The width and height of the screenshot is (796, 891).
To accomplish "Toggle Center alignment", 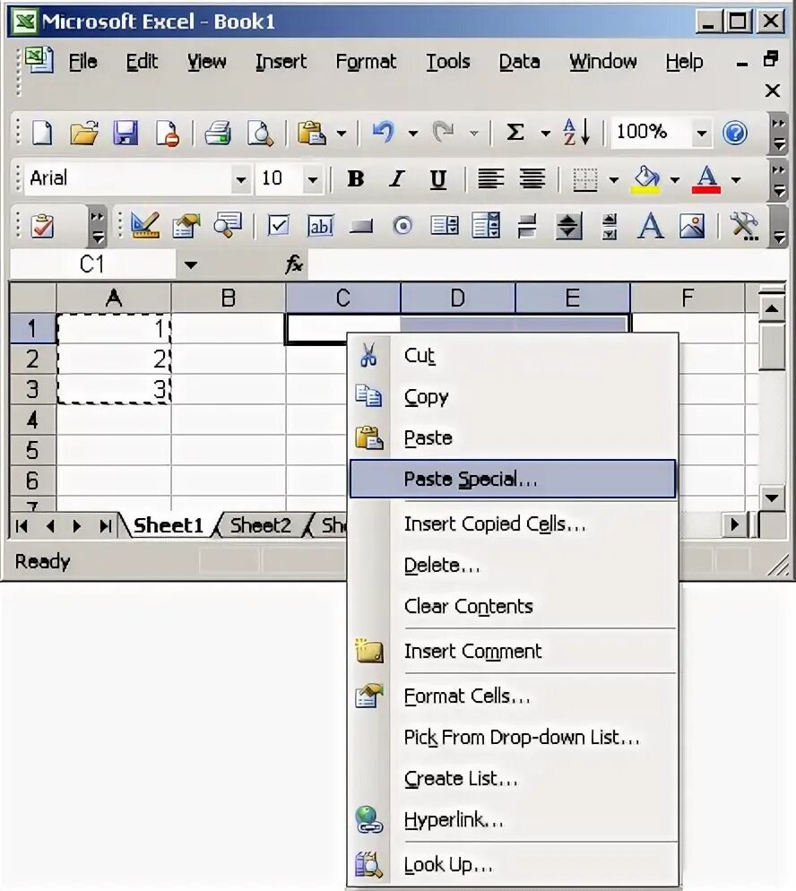I will (x=532, y=179).
